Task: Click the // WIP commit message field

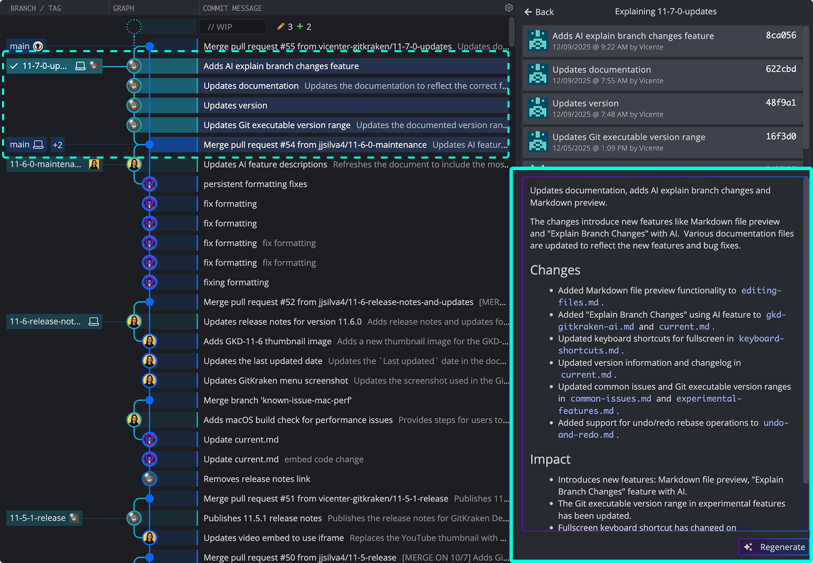Action: coord(232,26)
